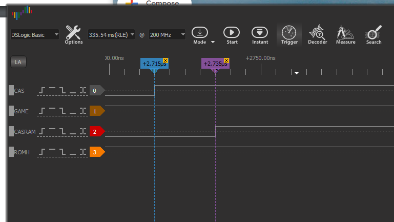Set either-edge trigger for CASRAM
The height and width of the screenshot is (222, 394).
pos(83,131)
